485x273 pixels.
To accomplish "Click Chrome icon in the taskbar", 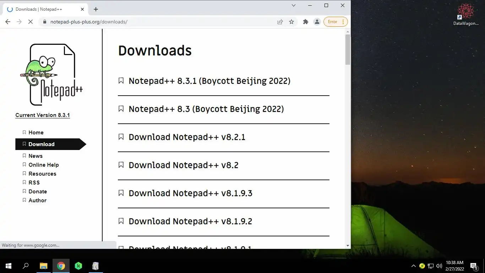I will (x=61, y=266).
